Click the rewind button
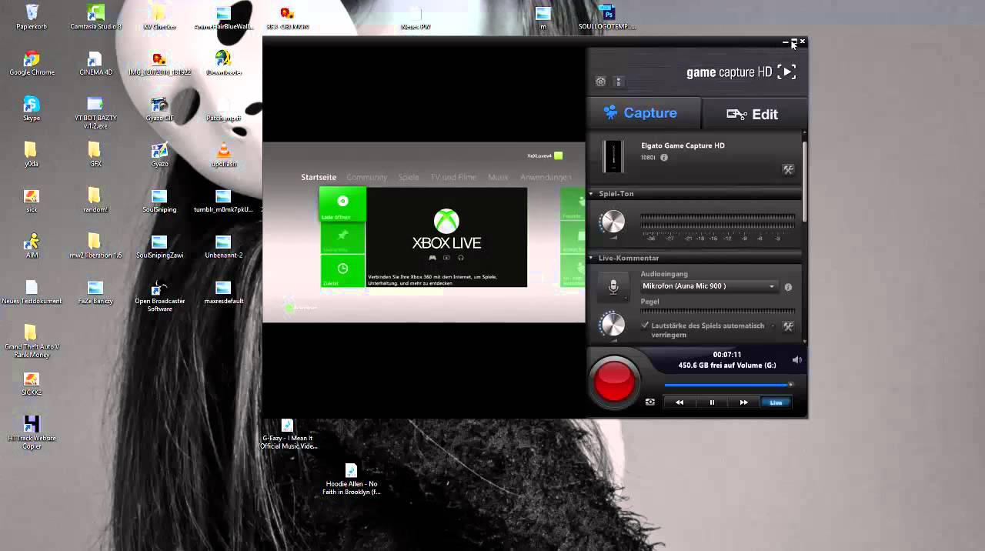 click(x=679, y=402)
